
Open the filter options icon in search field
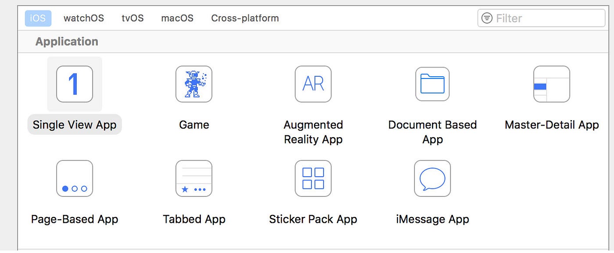pyautogui.click(x=486, y=18)
